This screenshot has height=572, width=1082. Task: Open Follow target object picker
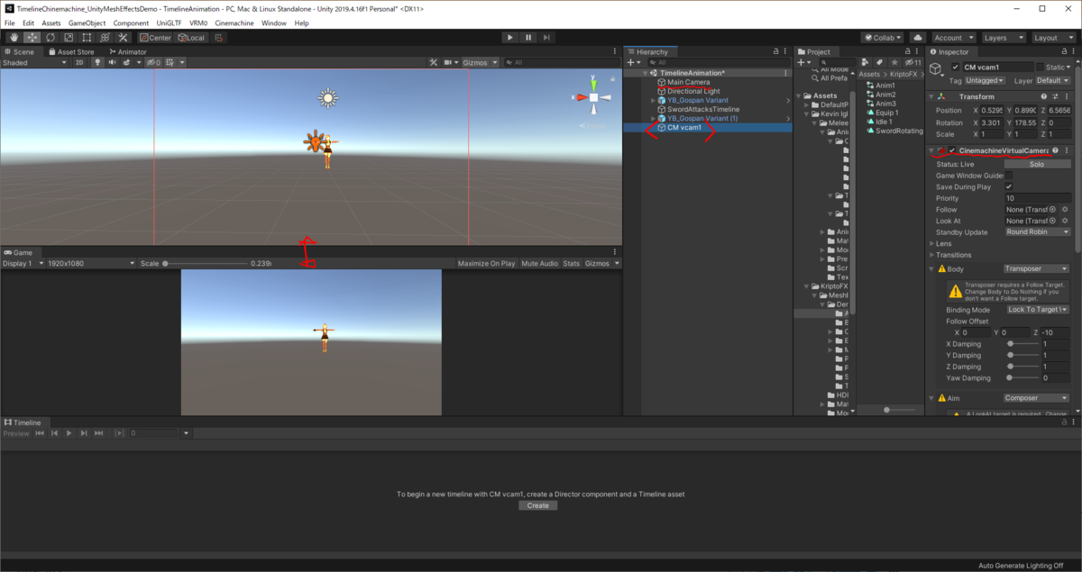point(1052,209)
